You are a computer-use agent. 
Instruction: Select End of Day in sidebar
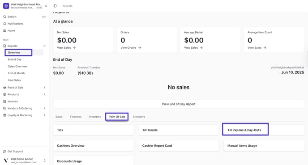[x=15, y=59]
